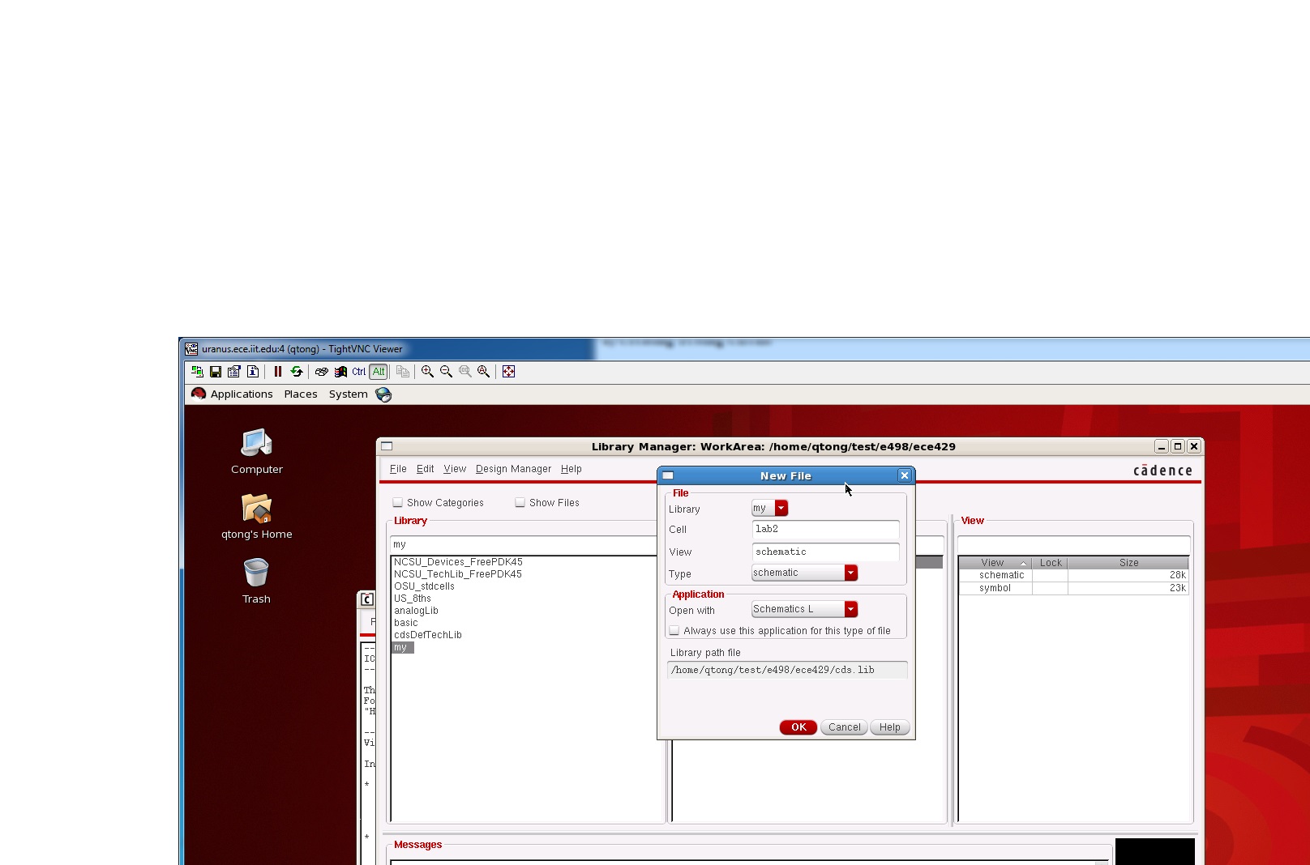Pause remote screen updates
The image size is (1310, 865).
[x=279, y=372]
